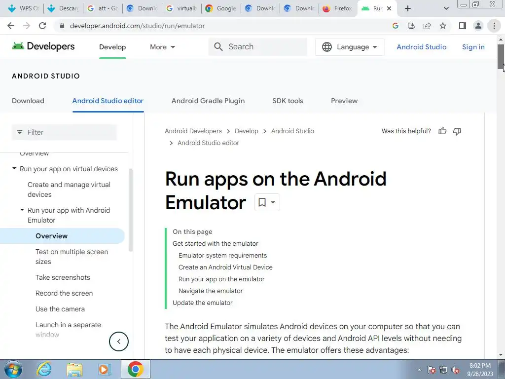Viewport: 505px width, 379px height.
Task: Open the side panel icon
Action: pyautogui.click(x=463, y=26)
